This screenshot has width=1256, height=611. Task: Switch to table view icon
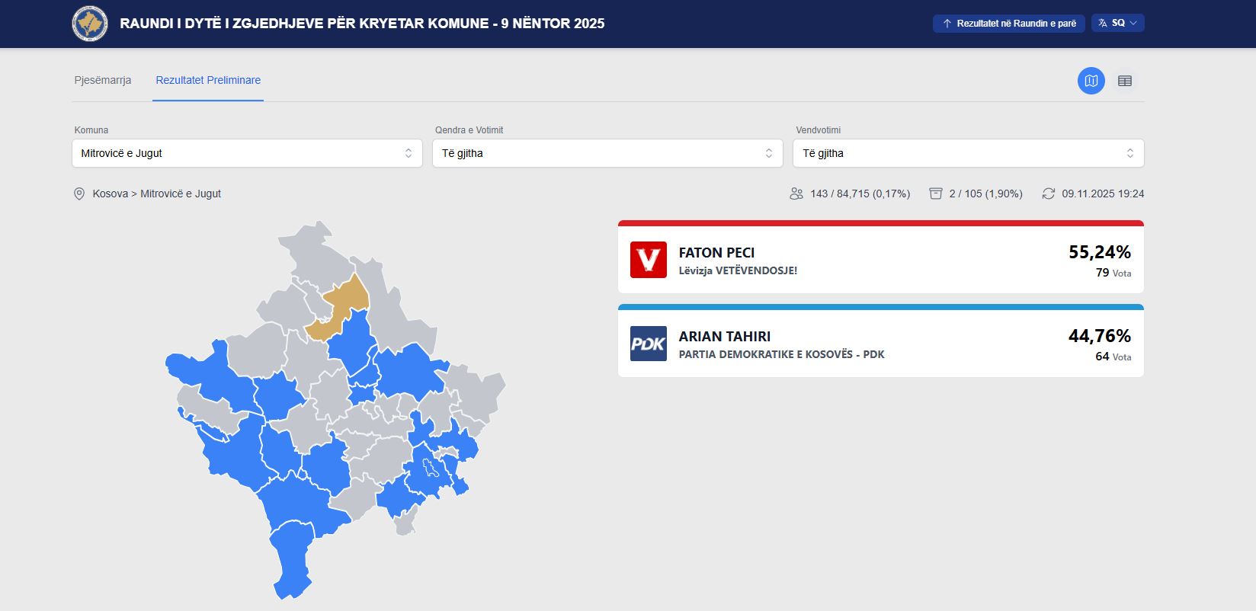click(x=1124, y=81)
